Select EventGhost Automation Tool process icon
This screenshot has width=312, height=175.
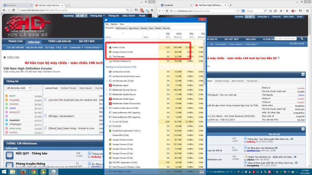pyautogui.click(x=110, y=131)
